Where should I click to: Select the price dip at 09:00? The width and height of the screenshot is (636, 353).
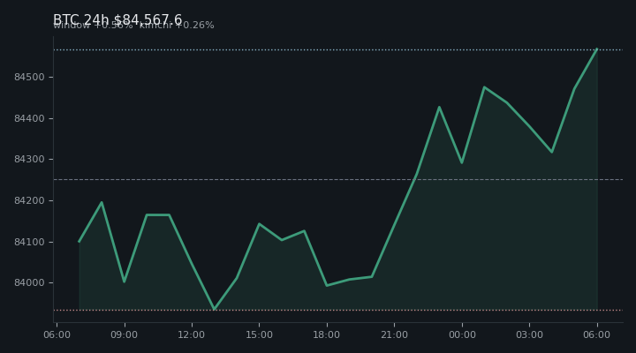(125, 282)
